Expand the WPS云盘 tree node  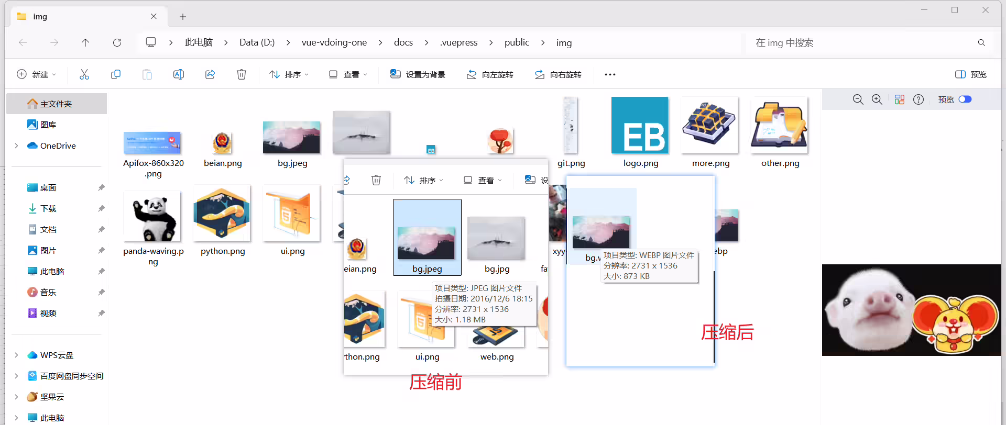point(16,355)
